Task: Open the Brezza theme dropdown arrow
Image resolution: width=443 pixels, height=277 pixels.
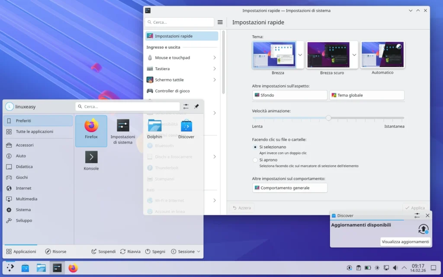Action: click(300, 54)
